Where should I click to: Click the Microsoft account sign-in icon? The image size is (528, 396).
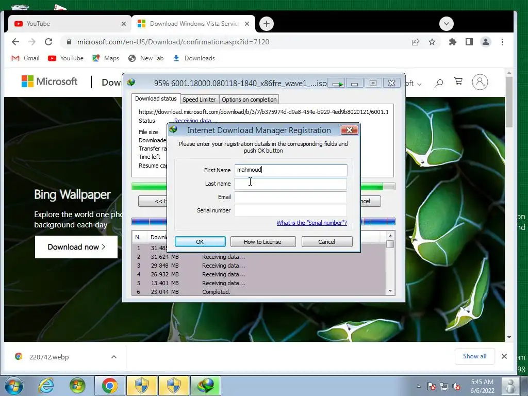480,82
